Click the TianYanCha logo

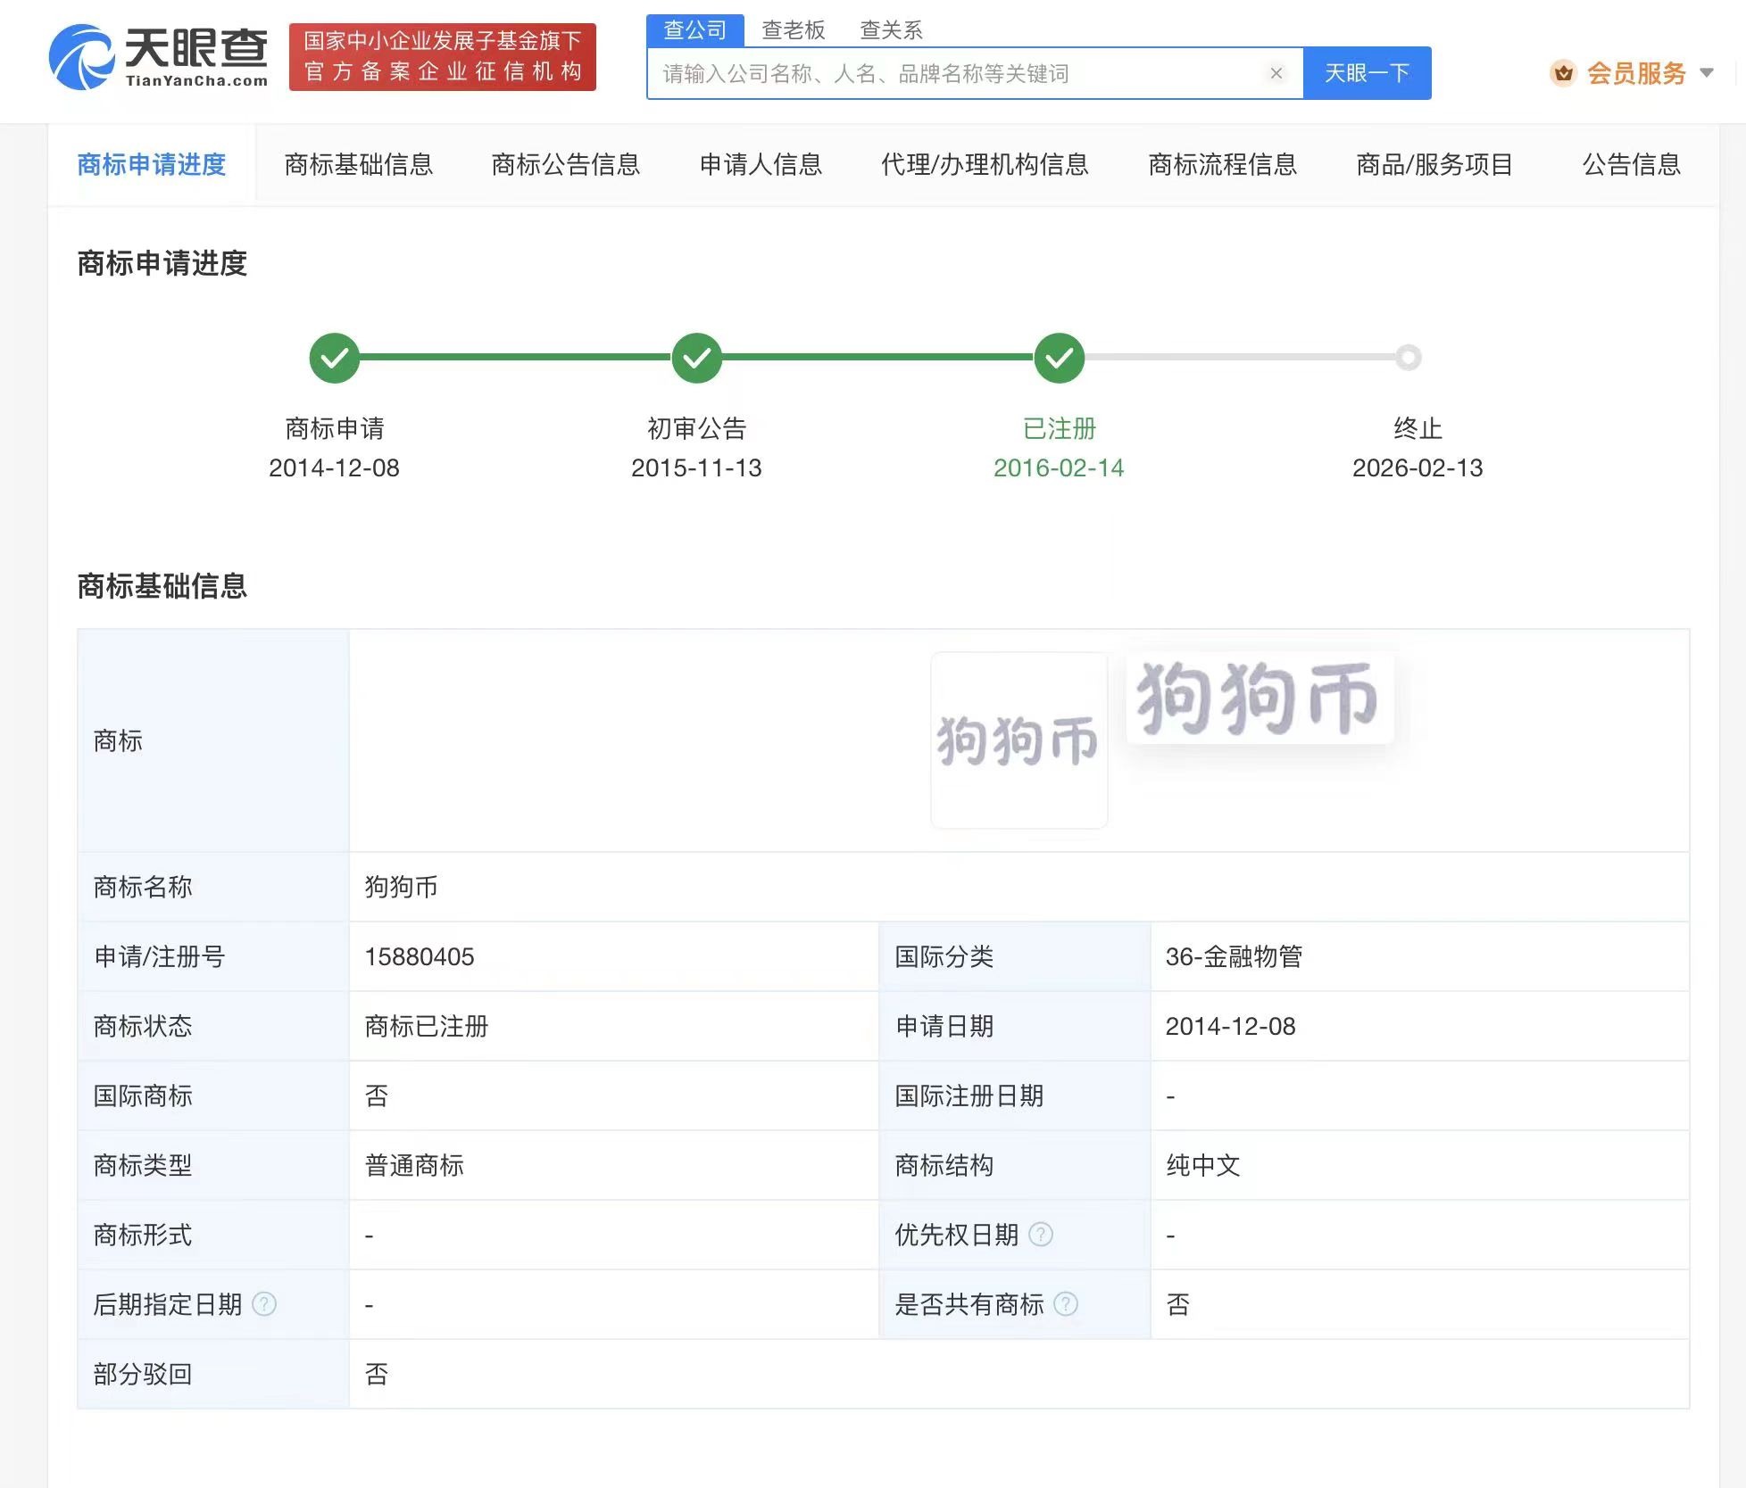click(159, 58)
